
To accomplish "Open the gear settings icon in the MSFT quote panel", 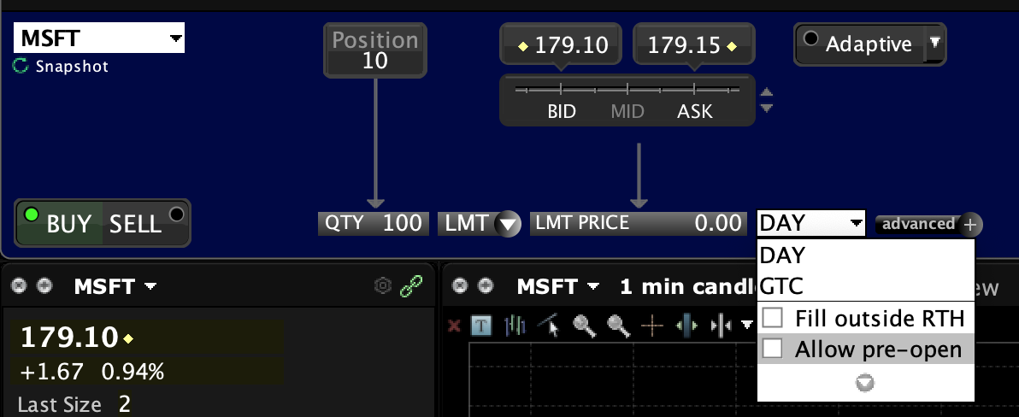I will point(384,285).
